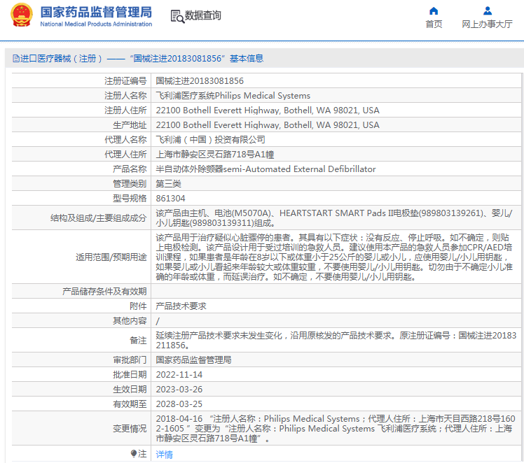Click the registration number 国械注进20183081856 value cell
The height and width of the screenshot is (463, 524).
tap(200, 81)
